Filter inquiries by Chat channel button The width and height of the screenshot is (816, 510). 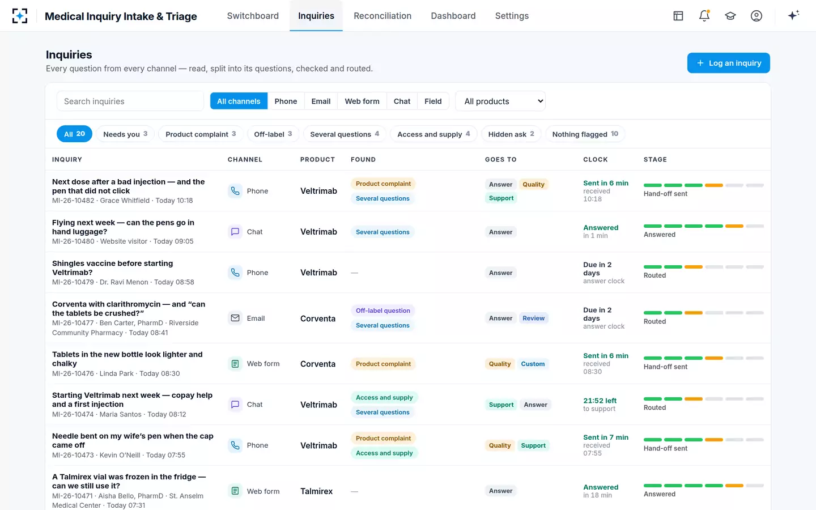pos(402,101)
